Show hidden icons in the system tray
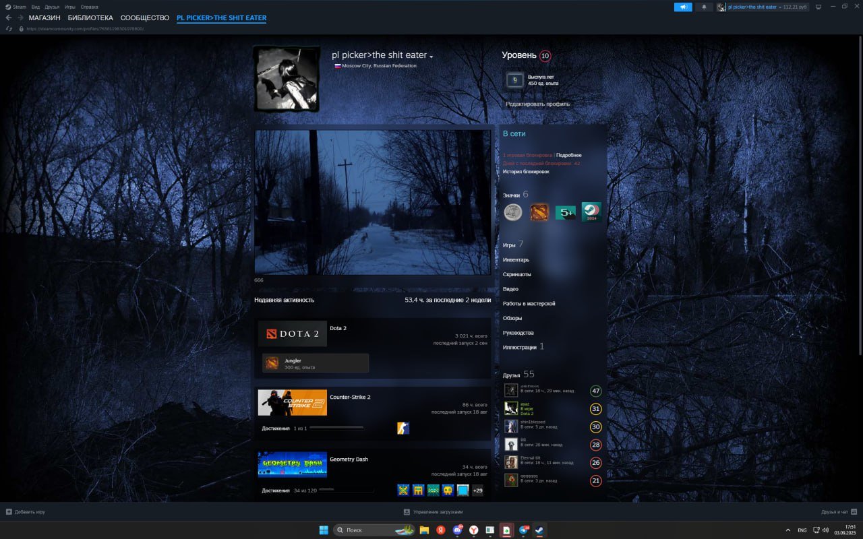Viewport: 863px width, 539px height. [x=788, y=530]
